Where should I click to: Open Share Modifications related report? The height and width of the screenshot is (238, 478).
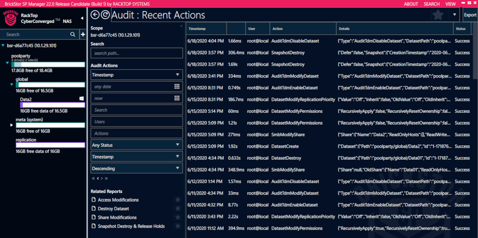point(117,217)
